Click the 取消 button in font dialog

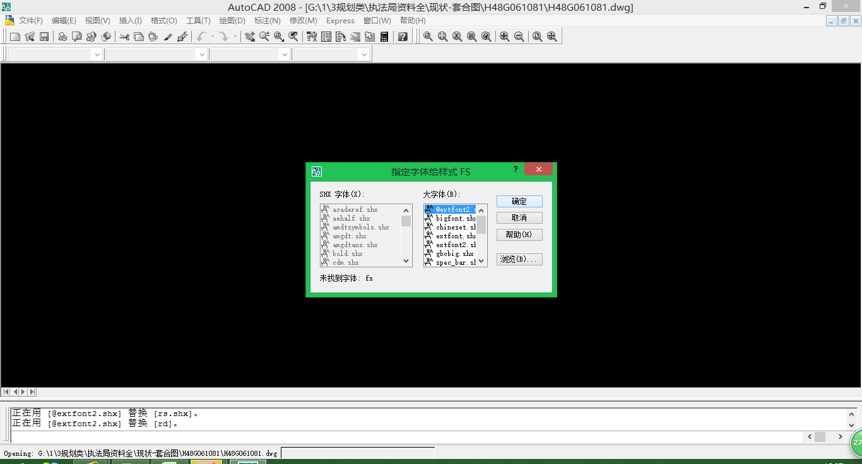click(519, 218)
